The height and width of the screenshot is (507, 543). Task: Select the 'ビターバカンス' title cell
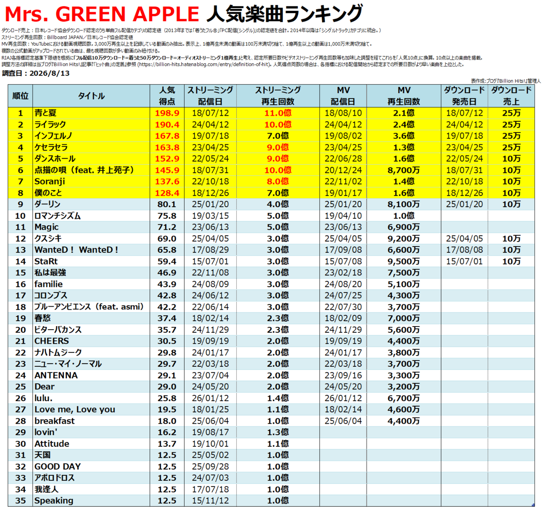91,330
